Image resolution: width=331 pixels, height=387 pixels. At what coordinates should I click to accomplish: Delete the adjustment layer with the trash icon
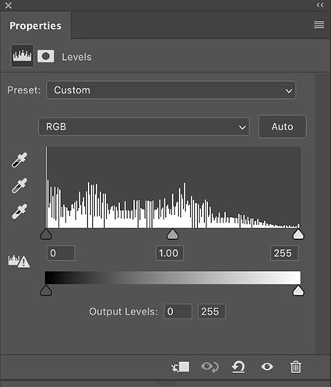296,367
